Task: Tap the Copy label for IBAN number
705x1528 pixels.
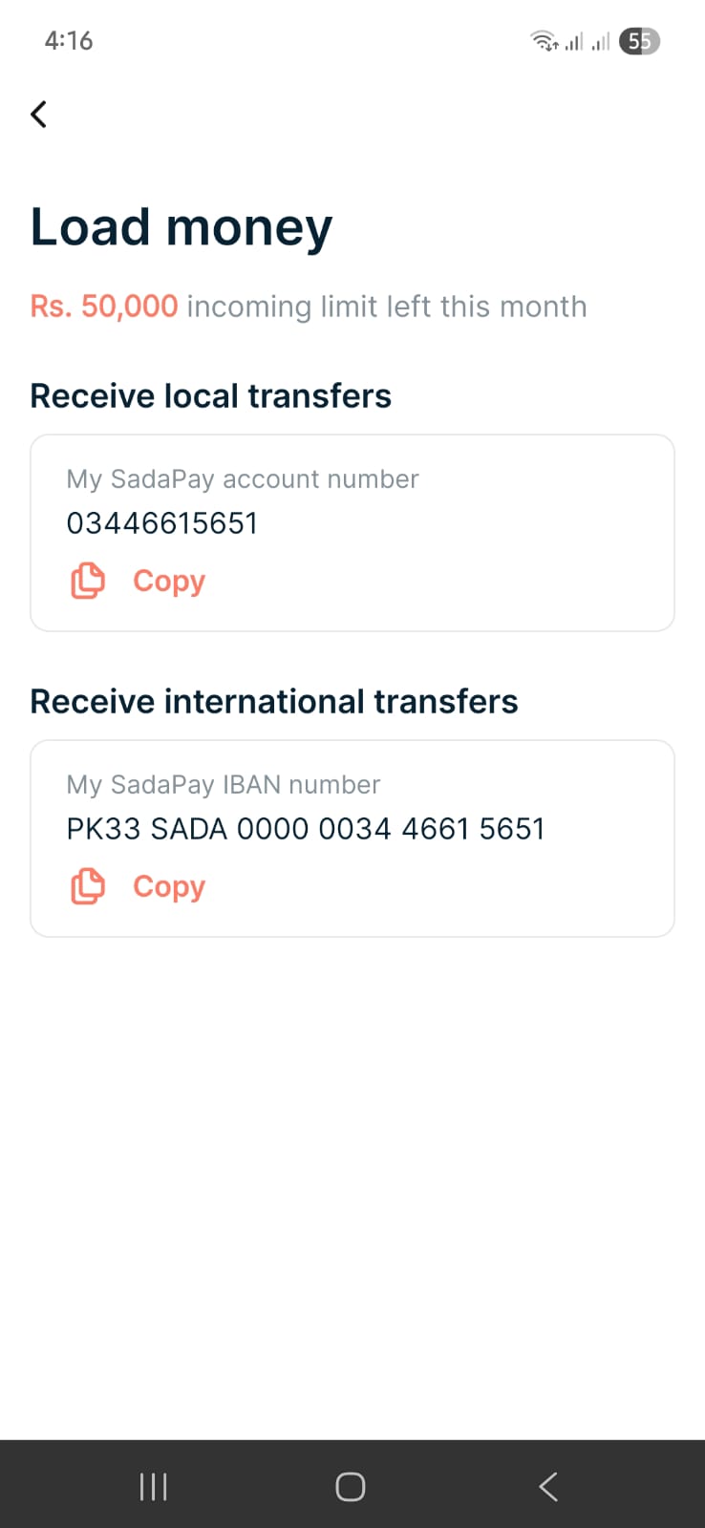Action: (169, 886)
